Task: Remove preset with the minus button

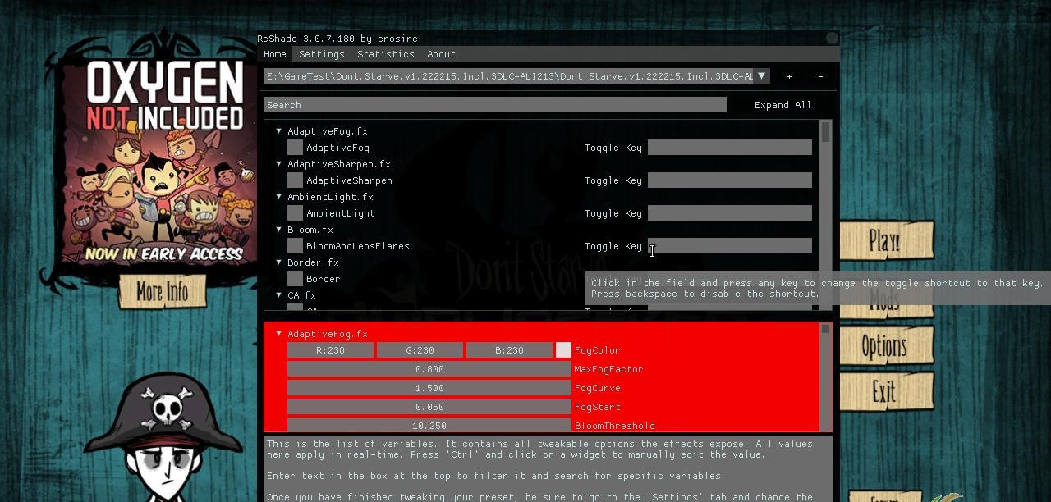Action: 820,76
